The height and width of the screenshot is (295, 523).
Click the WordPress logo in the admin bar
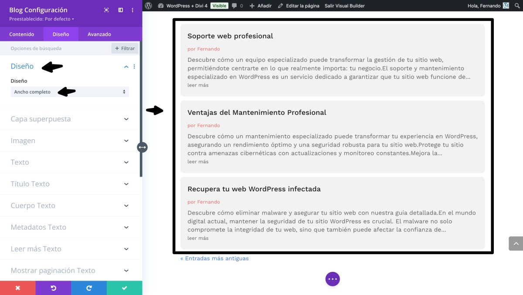[x=148, y=6]
